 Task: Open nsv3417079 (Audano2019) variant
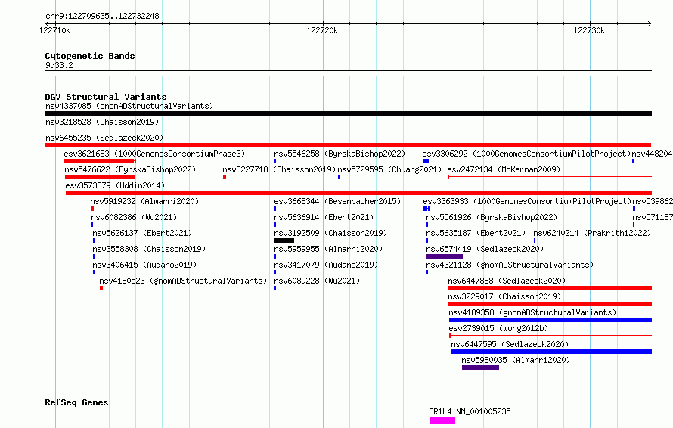(326, 265)
